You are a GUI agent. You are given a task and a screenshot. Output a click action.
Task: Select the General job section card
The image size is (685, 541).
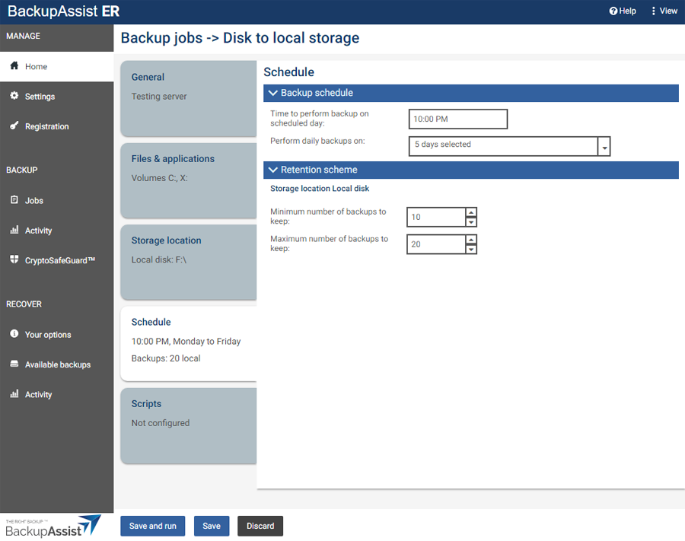click(189, 98)
